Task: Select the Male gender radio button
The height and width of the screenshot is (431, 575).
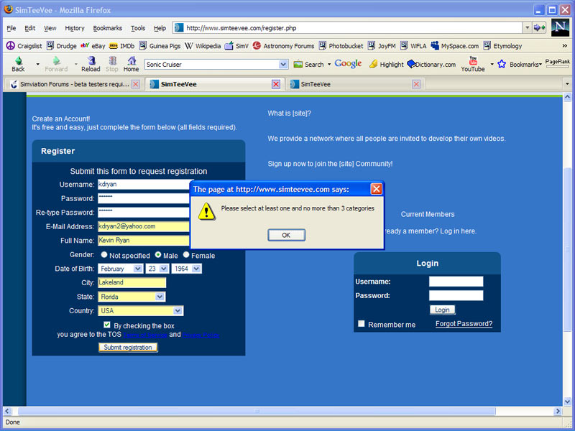Action: tap(158, 254)
